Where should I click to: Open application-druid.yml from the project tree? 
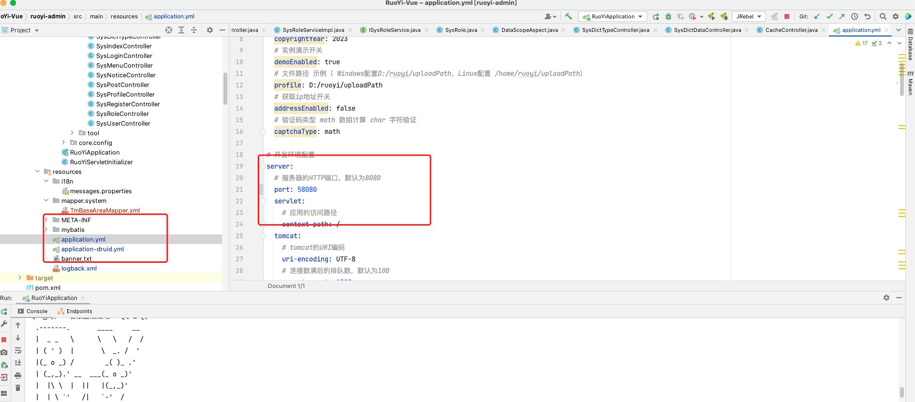coord(92,249)
